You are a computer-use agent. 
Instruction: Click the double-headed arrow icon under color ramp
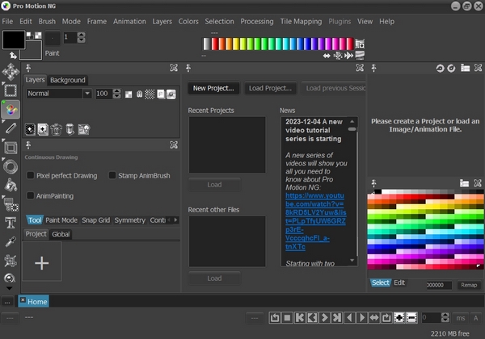pyautogui.click(x=327, y=56)
